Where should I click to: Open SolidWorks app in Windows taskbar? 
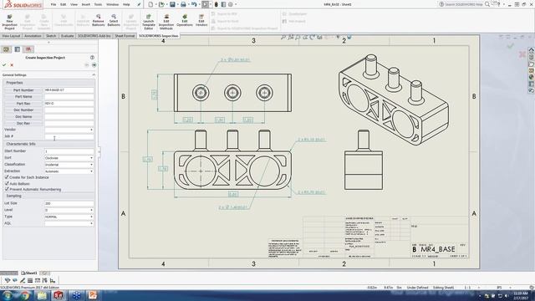59,295
